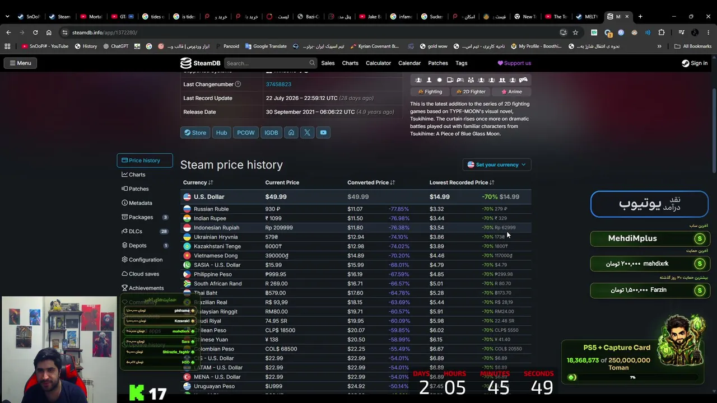Image resolution: width=717 pixels, height=403 pixels.
Task: Open the DLCs sidebar tab
Action: coord(145,231)
